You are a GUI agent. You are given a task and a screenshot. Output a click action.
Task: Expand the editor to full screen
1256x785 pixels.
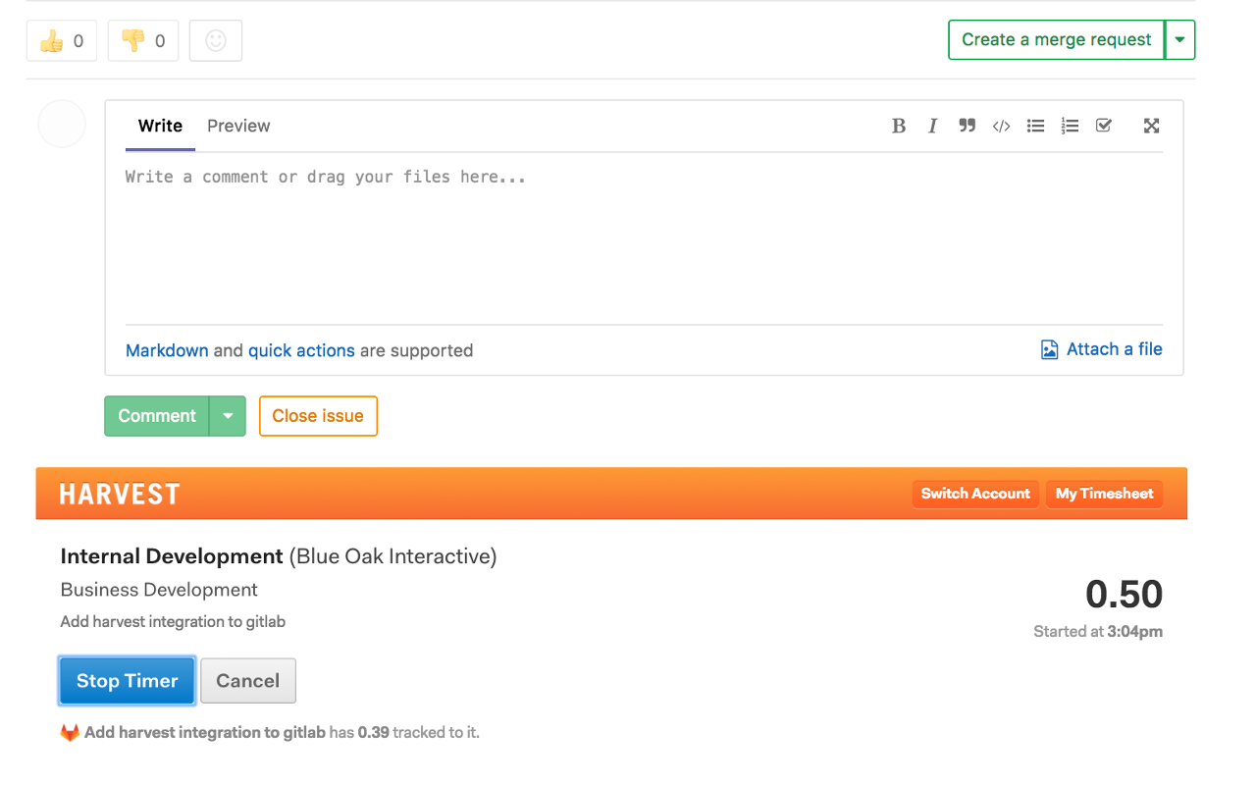(x=1150, y=126)
